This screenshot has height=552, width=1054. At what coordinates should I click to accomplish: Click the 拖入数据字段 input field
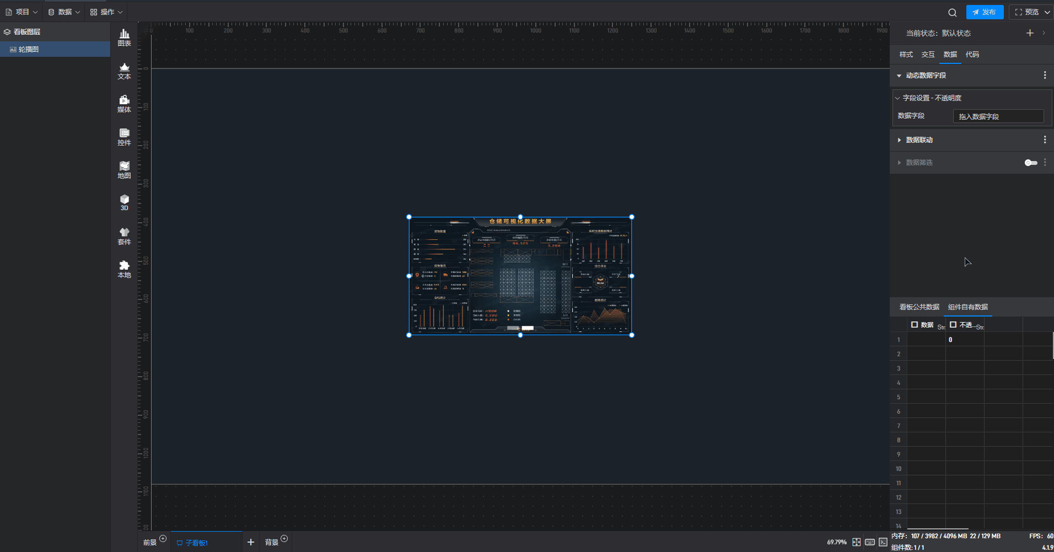[998, 116]
